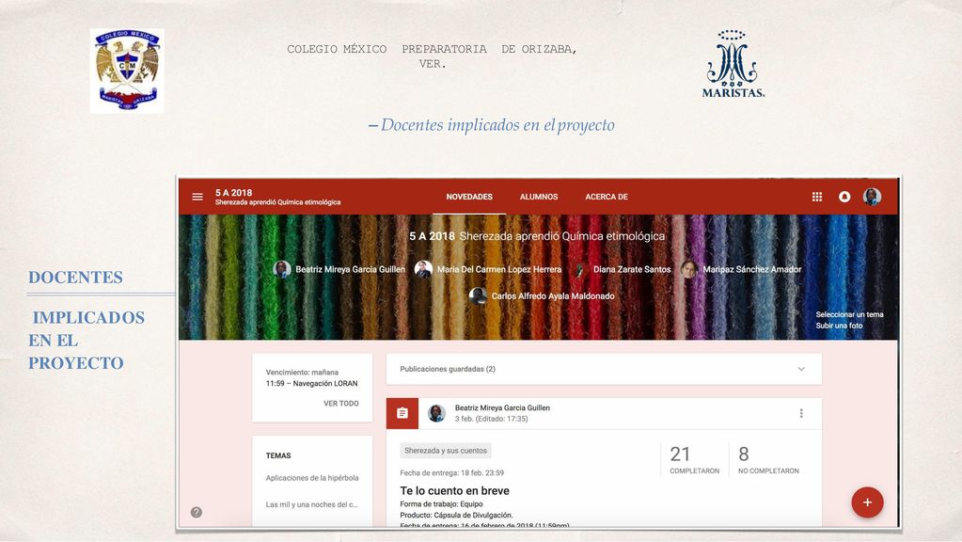Open the Te lo cuento en breve assignment
This screenshot has height=542, width=962.
point(454,491)
